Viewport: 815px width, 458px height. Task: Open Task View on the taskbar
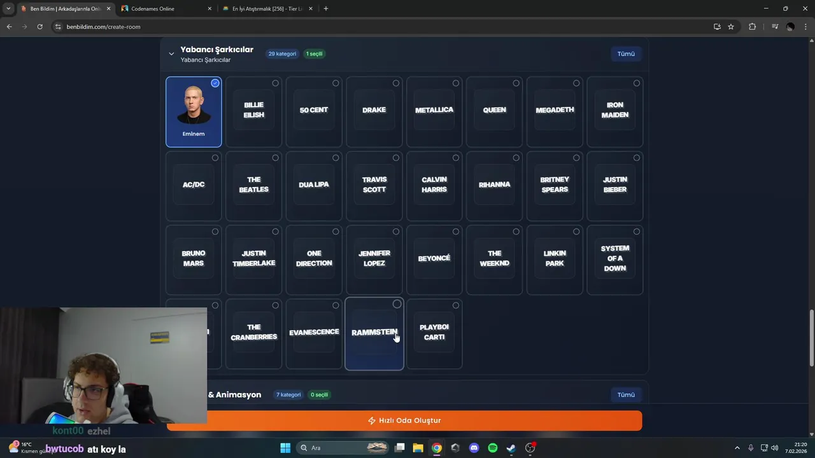(400, 448)
